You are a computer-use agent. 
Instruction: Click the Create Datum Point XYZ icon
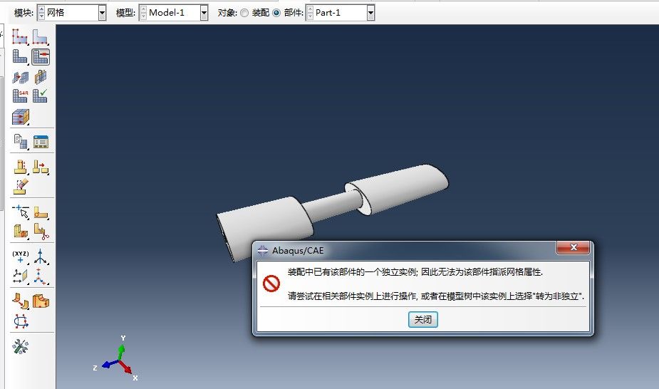(x=20, y=256)
